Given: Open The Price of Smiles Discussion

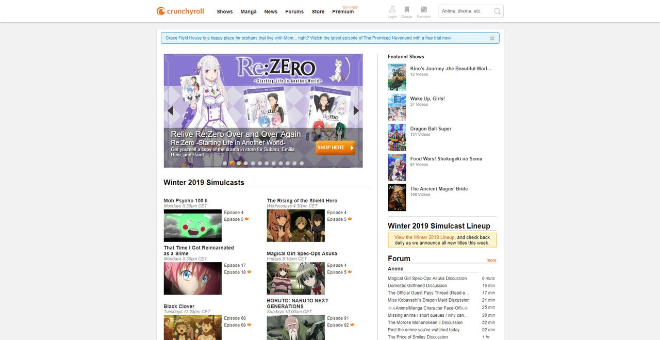Looking at the screenshot, I should [x=418, y=337].
